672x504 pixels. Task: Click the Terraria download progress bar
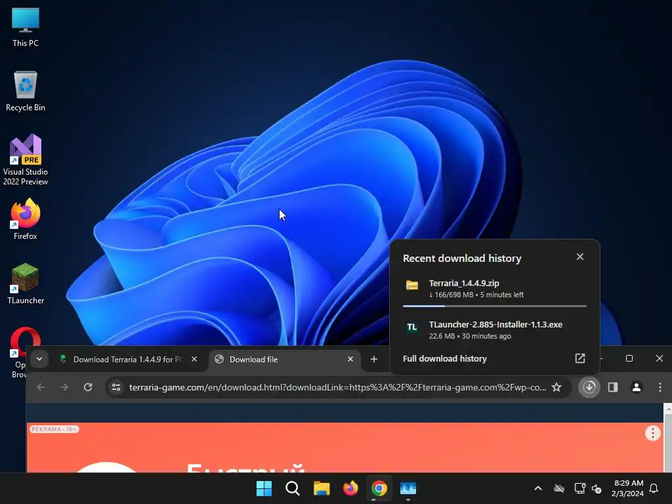click(x=495, y=306)
